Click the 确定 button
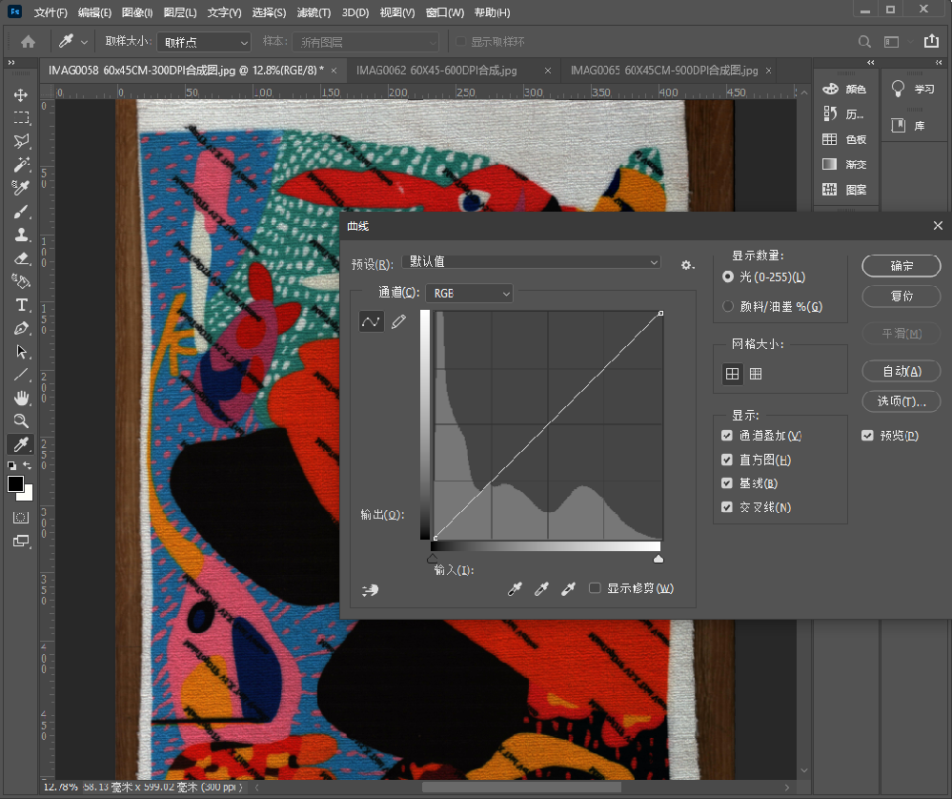Image resolution: width=952 pixels, height=799 pixels. coord(901,266)
